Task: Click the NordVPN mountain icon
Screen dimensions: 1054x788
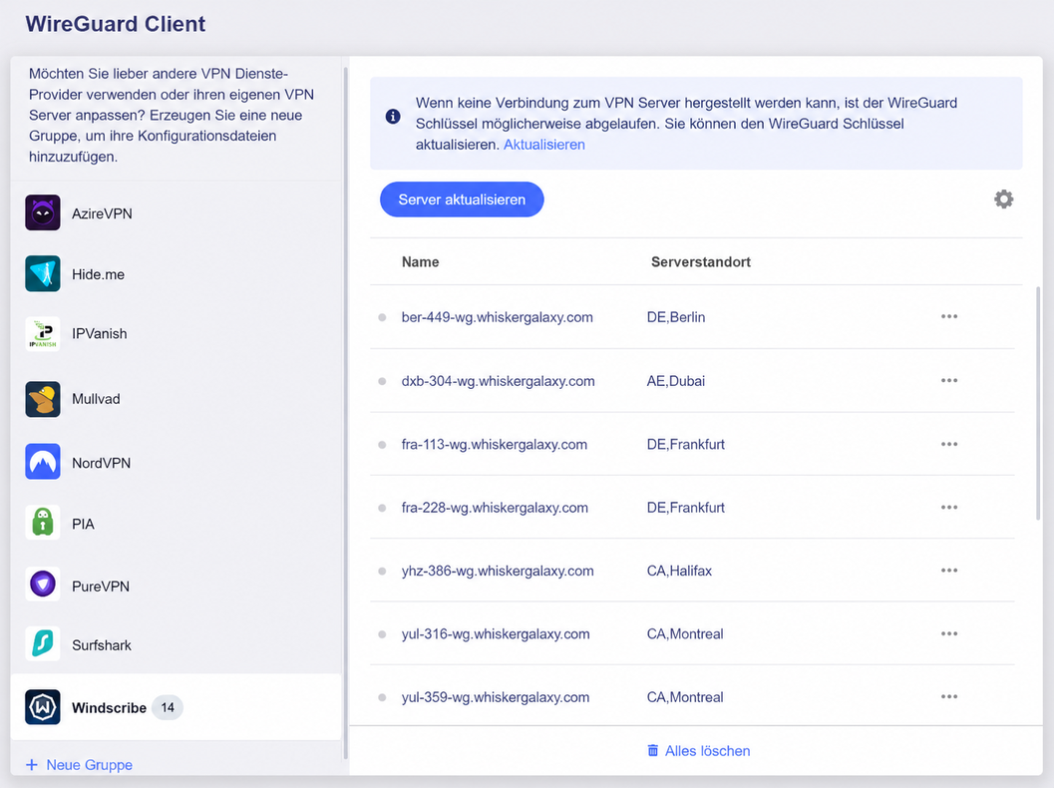Action: pyautogui.click(x=42, y=461)
